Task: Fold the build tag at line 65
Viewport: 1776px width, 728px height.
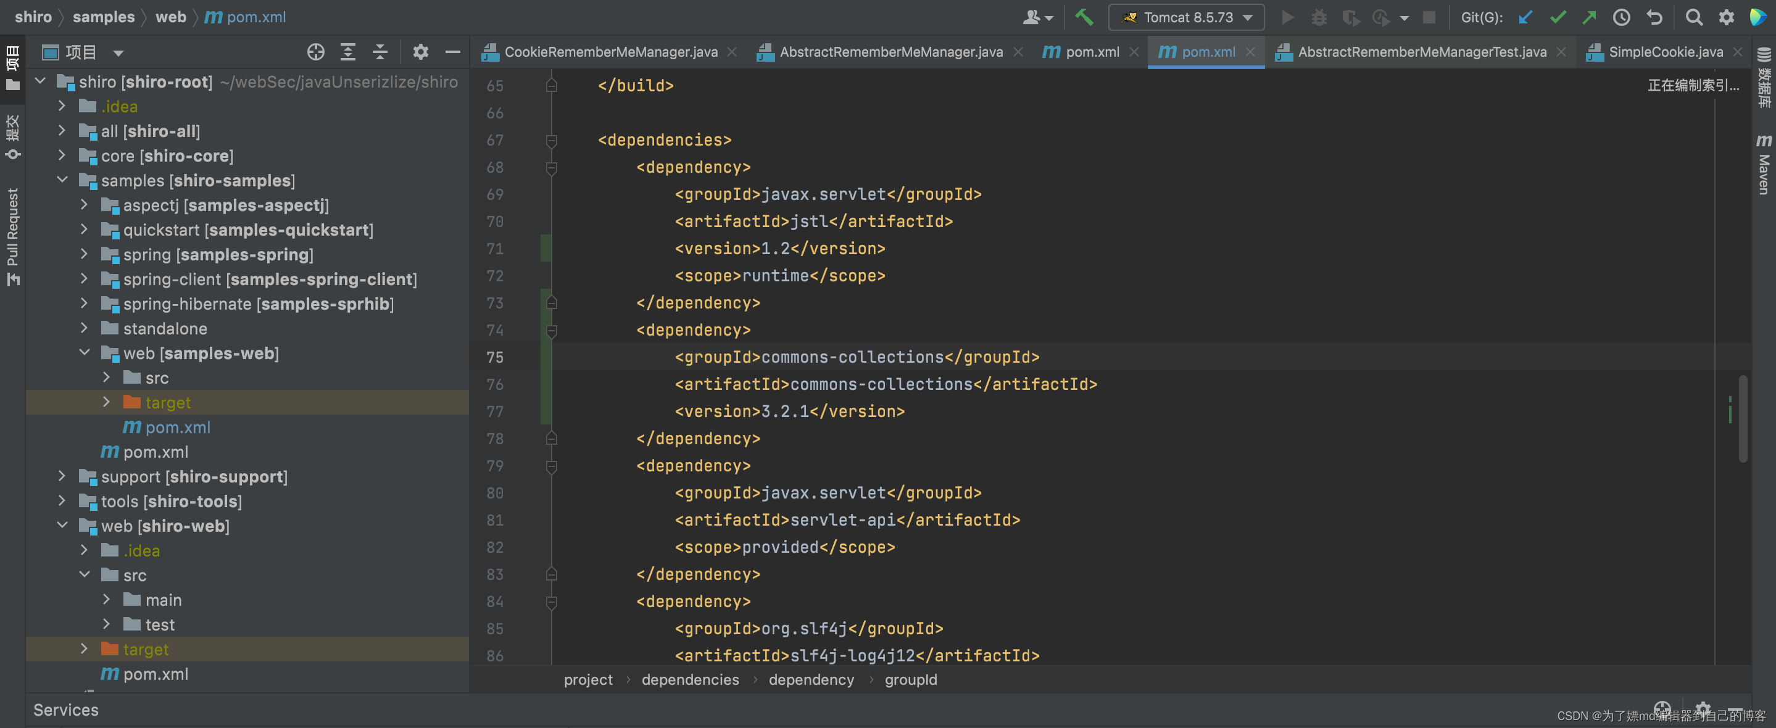Action: coord(552,86)
